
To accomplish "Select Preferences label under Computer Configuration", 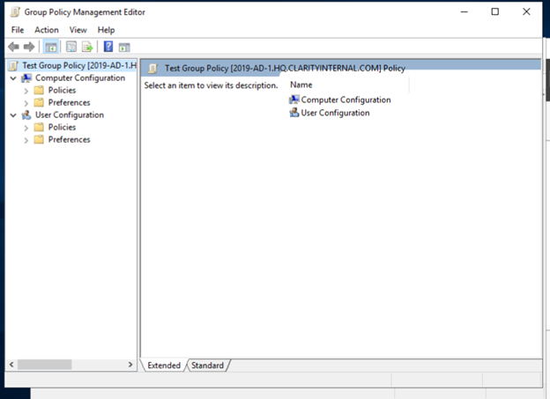I will click(69, 103).
